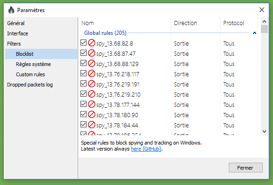Open the here (GitHub) link
This screenshot has height=185, width=273.
click(x=146, y=149)
